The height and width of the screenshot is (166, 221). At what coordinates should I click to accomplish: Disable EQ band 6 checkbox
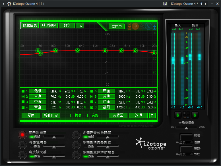[x=92, y=96]
